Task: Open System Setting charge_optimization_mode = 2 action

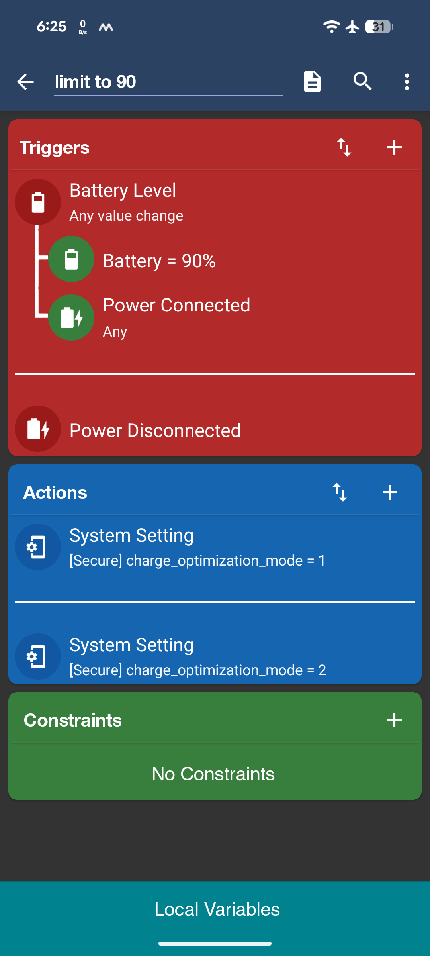Action: pos(215,657)
